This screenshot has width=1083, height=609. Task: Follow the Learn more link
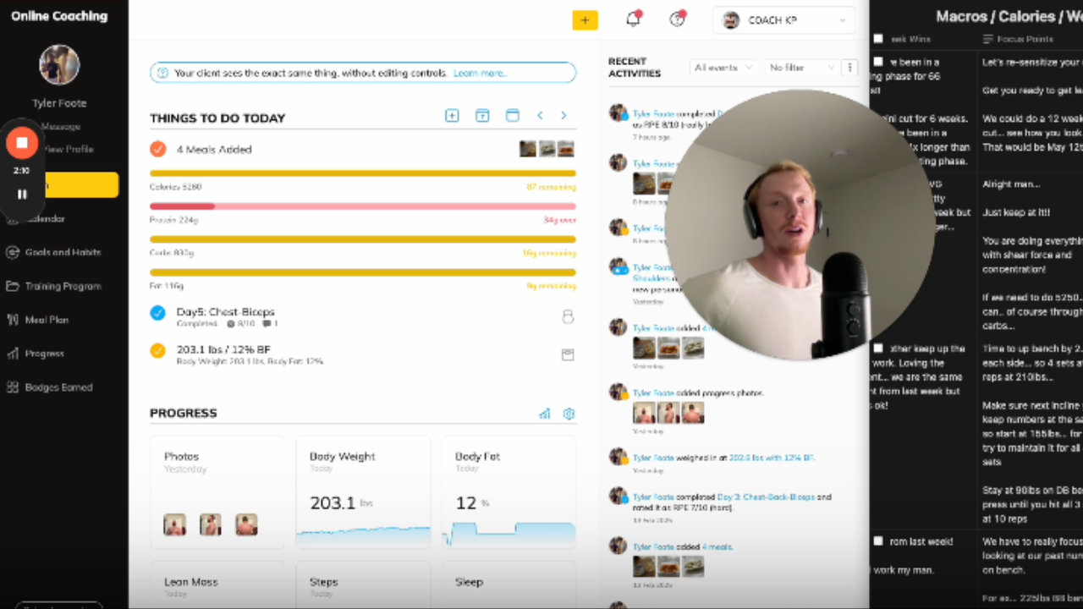(x=480, y=74)
